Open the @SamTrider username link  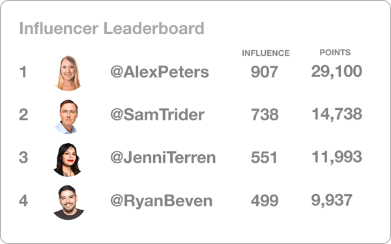(x=158, y=115)
